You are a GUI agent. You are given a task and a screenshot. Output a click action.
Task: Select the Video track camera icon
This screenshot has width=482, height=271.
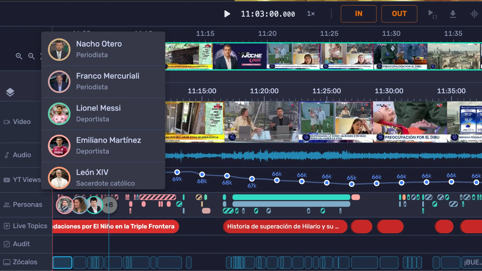click(7, 122)
